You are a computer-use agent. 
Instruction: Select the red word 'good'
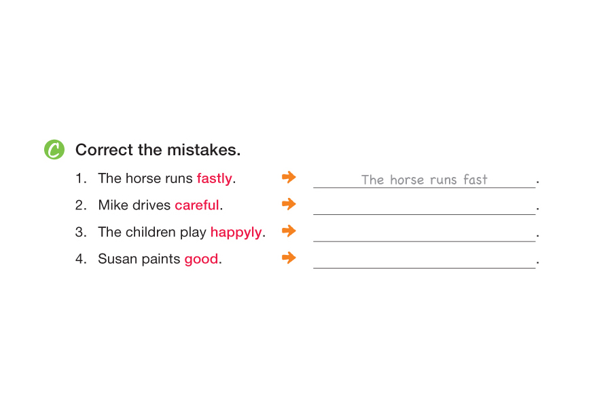[x=201, y=259]
